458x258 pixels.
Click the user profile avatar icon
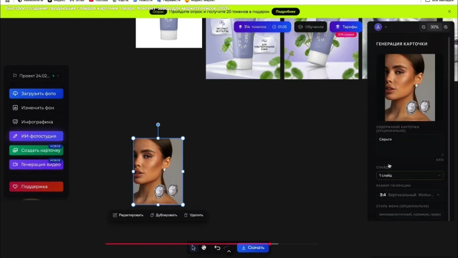378,27
